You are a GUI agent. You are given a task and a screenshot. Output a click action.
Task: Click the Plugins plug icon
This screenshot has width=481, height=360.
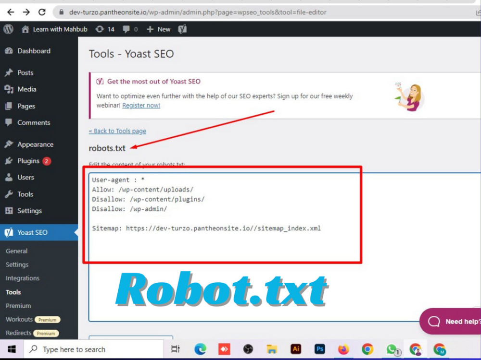[9, 161]
